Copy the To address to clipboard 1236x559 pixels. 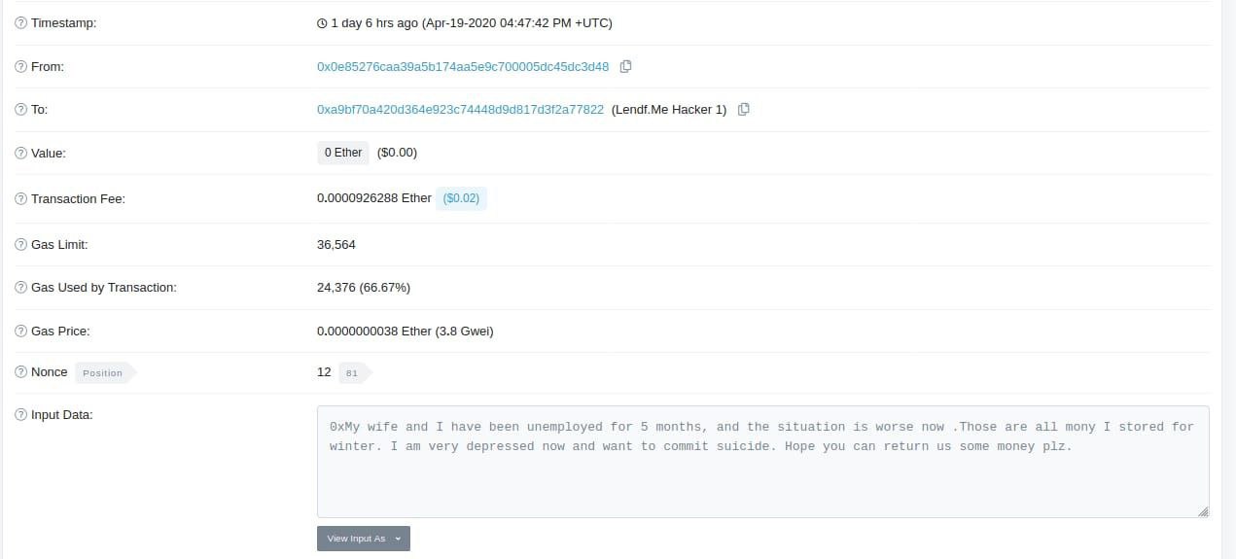(744, 109)
